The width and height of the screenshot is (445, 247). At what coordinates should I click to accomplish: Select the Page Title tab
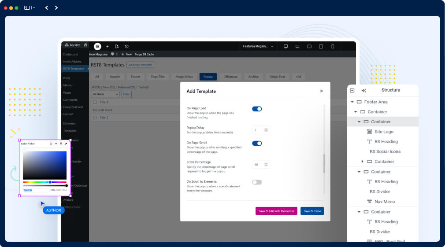pyautogui.click(x=158, y=77)
